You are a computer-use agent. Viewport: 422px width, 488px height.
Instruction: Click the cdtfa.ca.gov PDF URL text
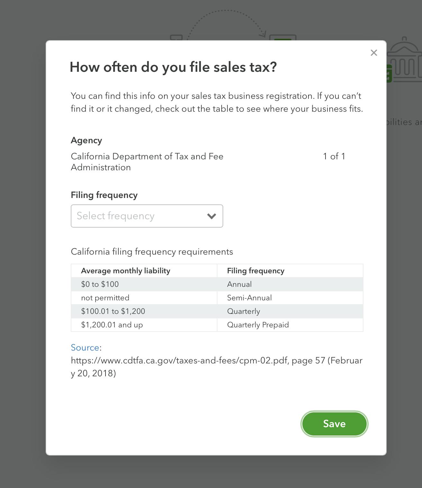pyautogui.click(x=179, y=361)
